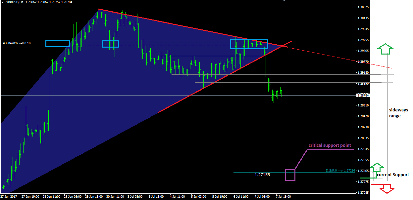This screenshot has height=200, width=413.
Task: Click the '6 Jul 11:00' time label
Action: [x=241, y=196]
